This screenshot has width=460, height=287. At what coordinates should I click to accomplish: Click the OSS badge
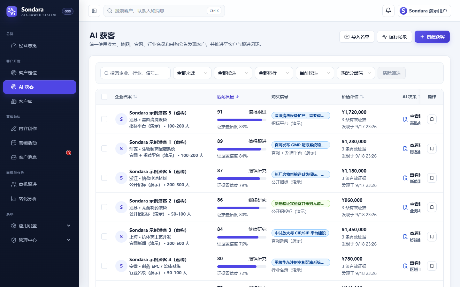(x=68, y=11)
